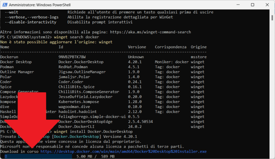Click the '24.0.2' version cell
Screen dimensions: 275x159
pyautogui.click(x=135, y=126)
